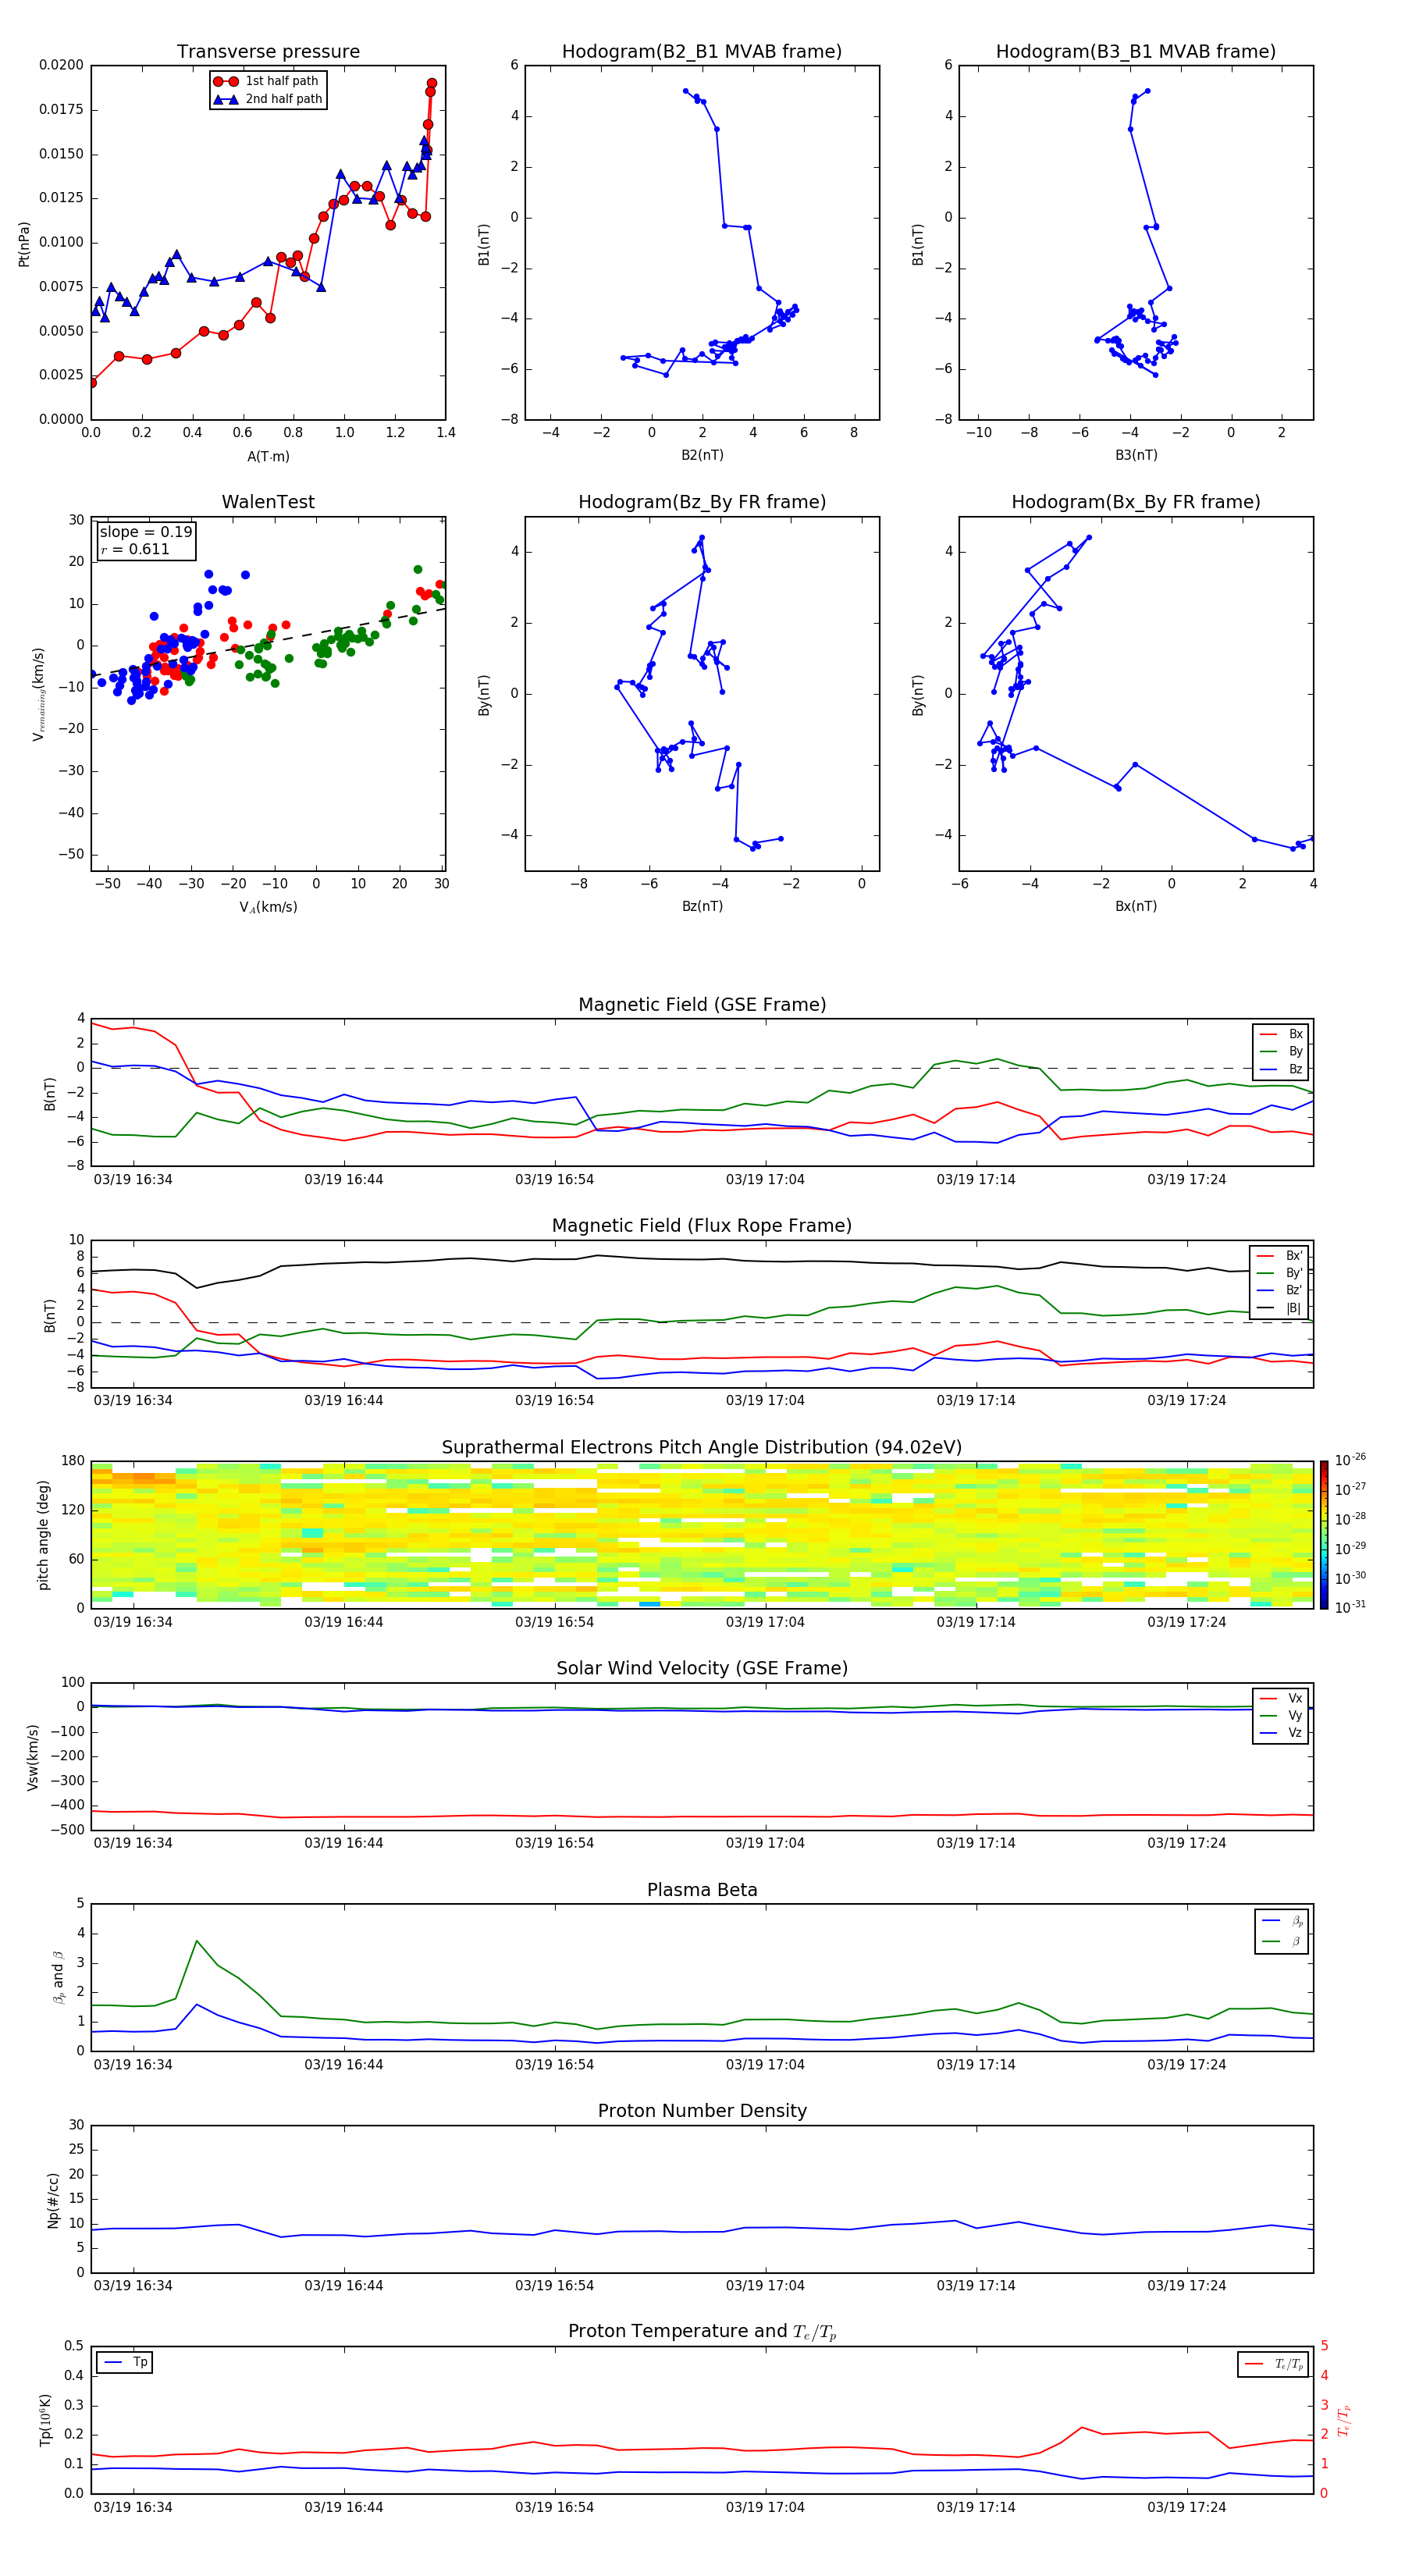Click the 'r = 0.611' annotation

(135, 549)
